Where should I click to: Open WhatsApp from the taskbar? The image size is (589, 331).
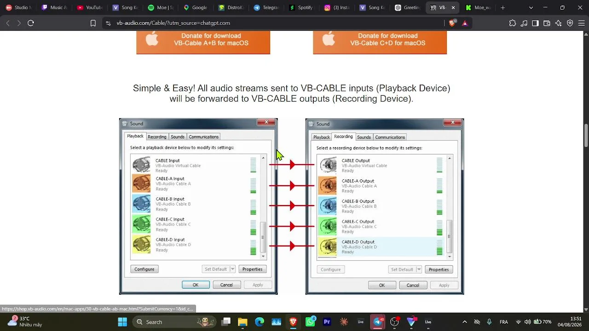(310, 322)
